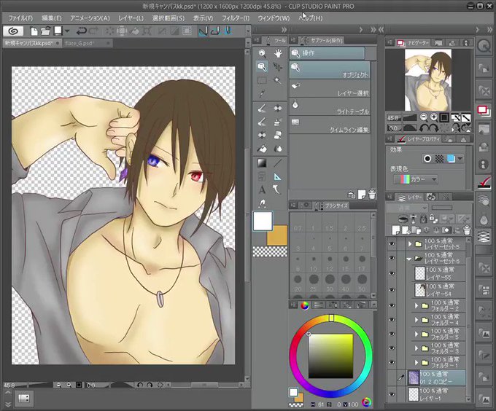This screenshot has width=496, height=411.
Task: Select the Fill bucket tool
Action: 262,149
